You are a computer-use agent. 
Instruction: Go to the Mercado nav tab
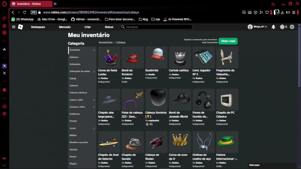65,27
